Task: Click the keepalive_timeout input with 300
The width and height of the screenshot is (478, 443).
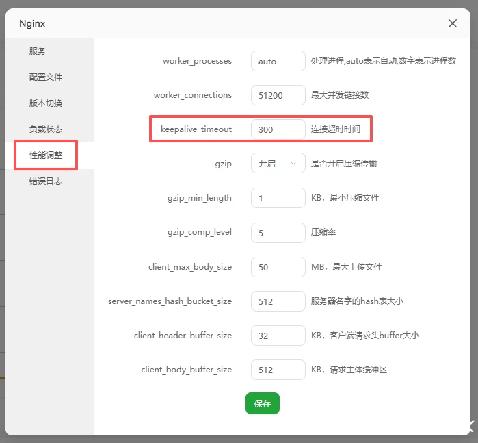Action: pos(278,129)
